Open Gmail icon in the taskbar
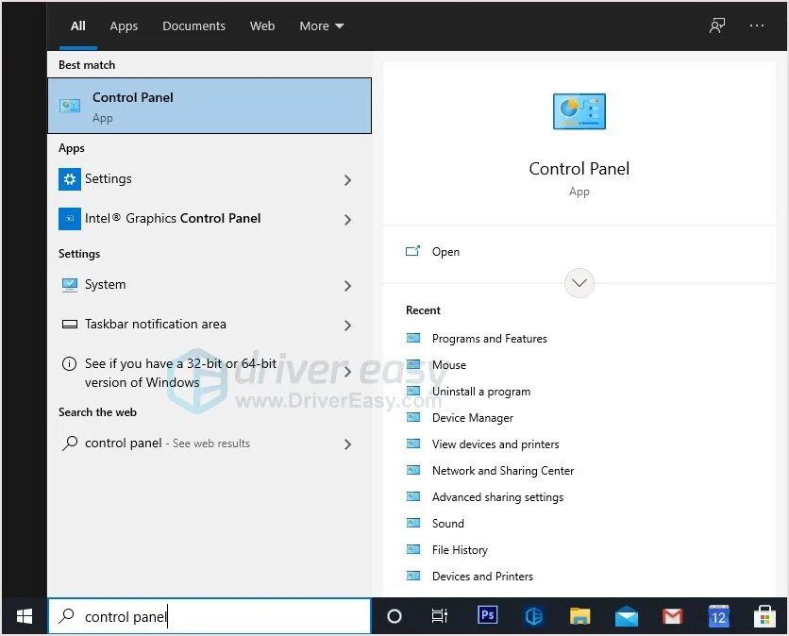Screen dimensions: 789x636 (x=672, y=616)
